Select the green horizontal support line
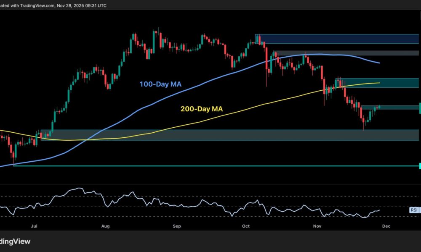 (x=210, y=167)
